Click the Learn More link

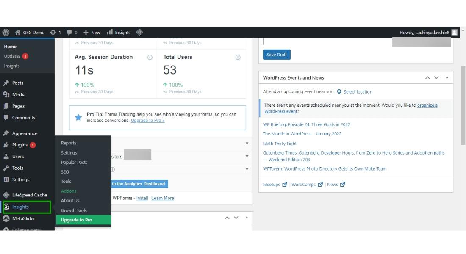pyautogui.click(x=163, y=198)
